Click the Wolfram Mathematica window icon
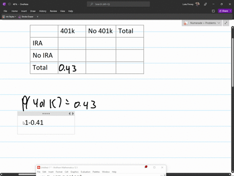The width and height of the screenshot is (234, 176). tap(39, 167)
